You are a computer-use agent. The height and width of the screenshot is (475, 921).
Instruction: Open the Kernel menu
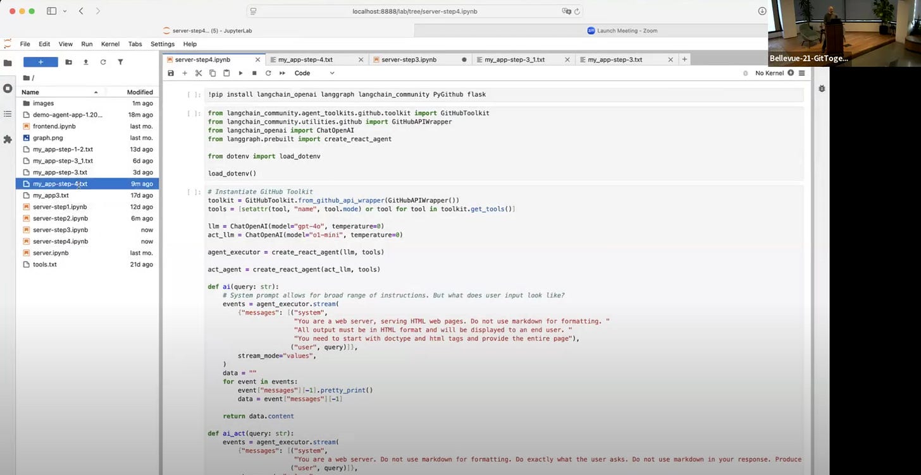coord(110,44)
